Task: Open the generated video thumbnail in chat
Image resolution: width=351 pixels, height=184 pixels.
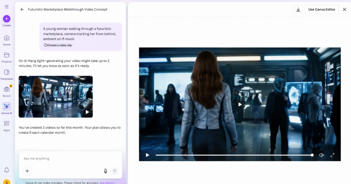Action: pyautogui.click(x=56, y=96)
